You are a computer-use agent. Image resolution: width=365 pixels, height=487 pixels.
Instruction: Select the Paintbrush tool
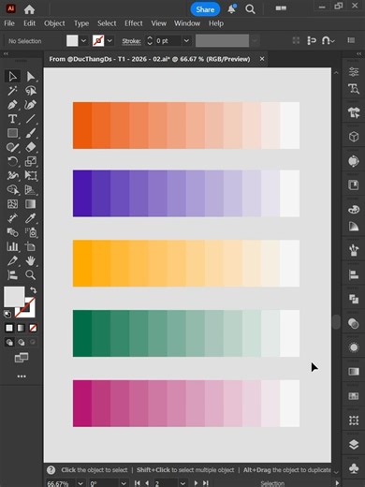pos(31,133)
